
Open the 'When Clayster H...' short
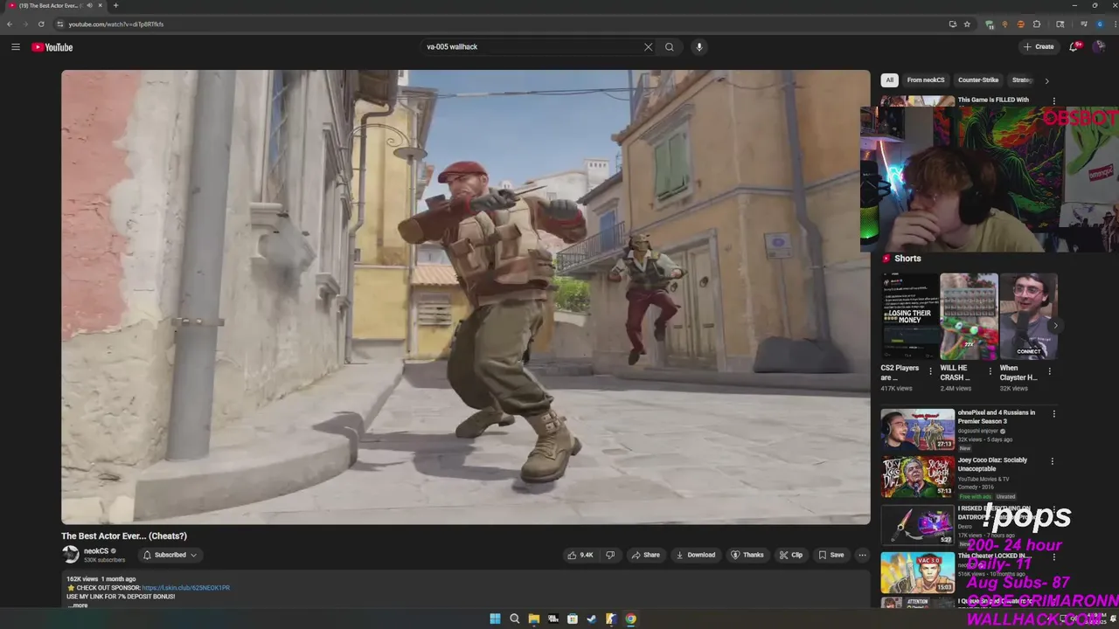coord(1028,317)
